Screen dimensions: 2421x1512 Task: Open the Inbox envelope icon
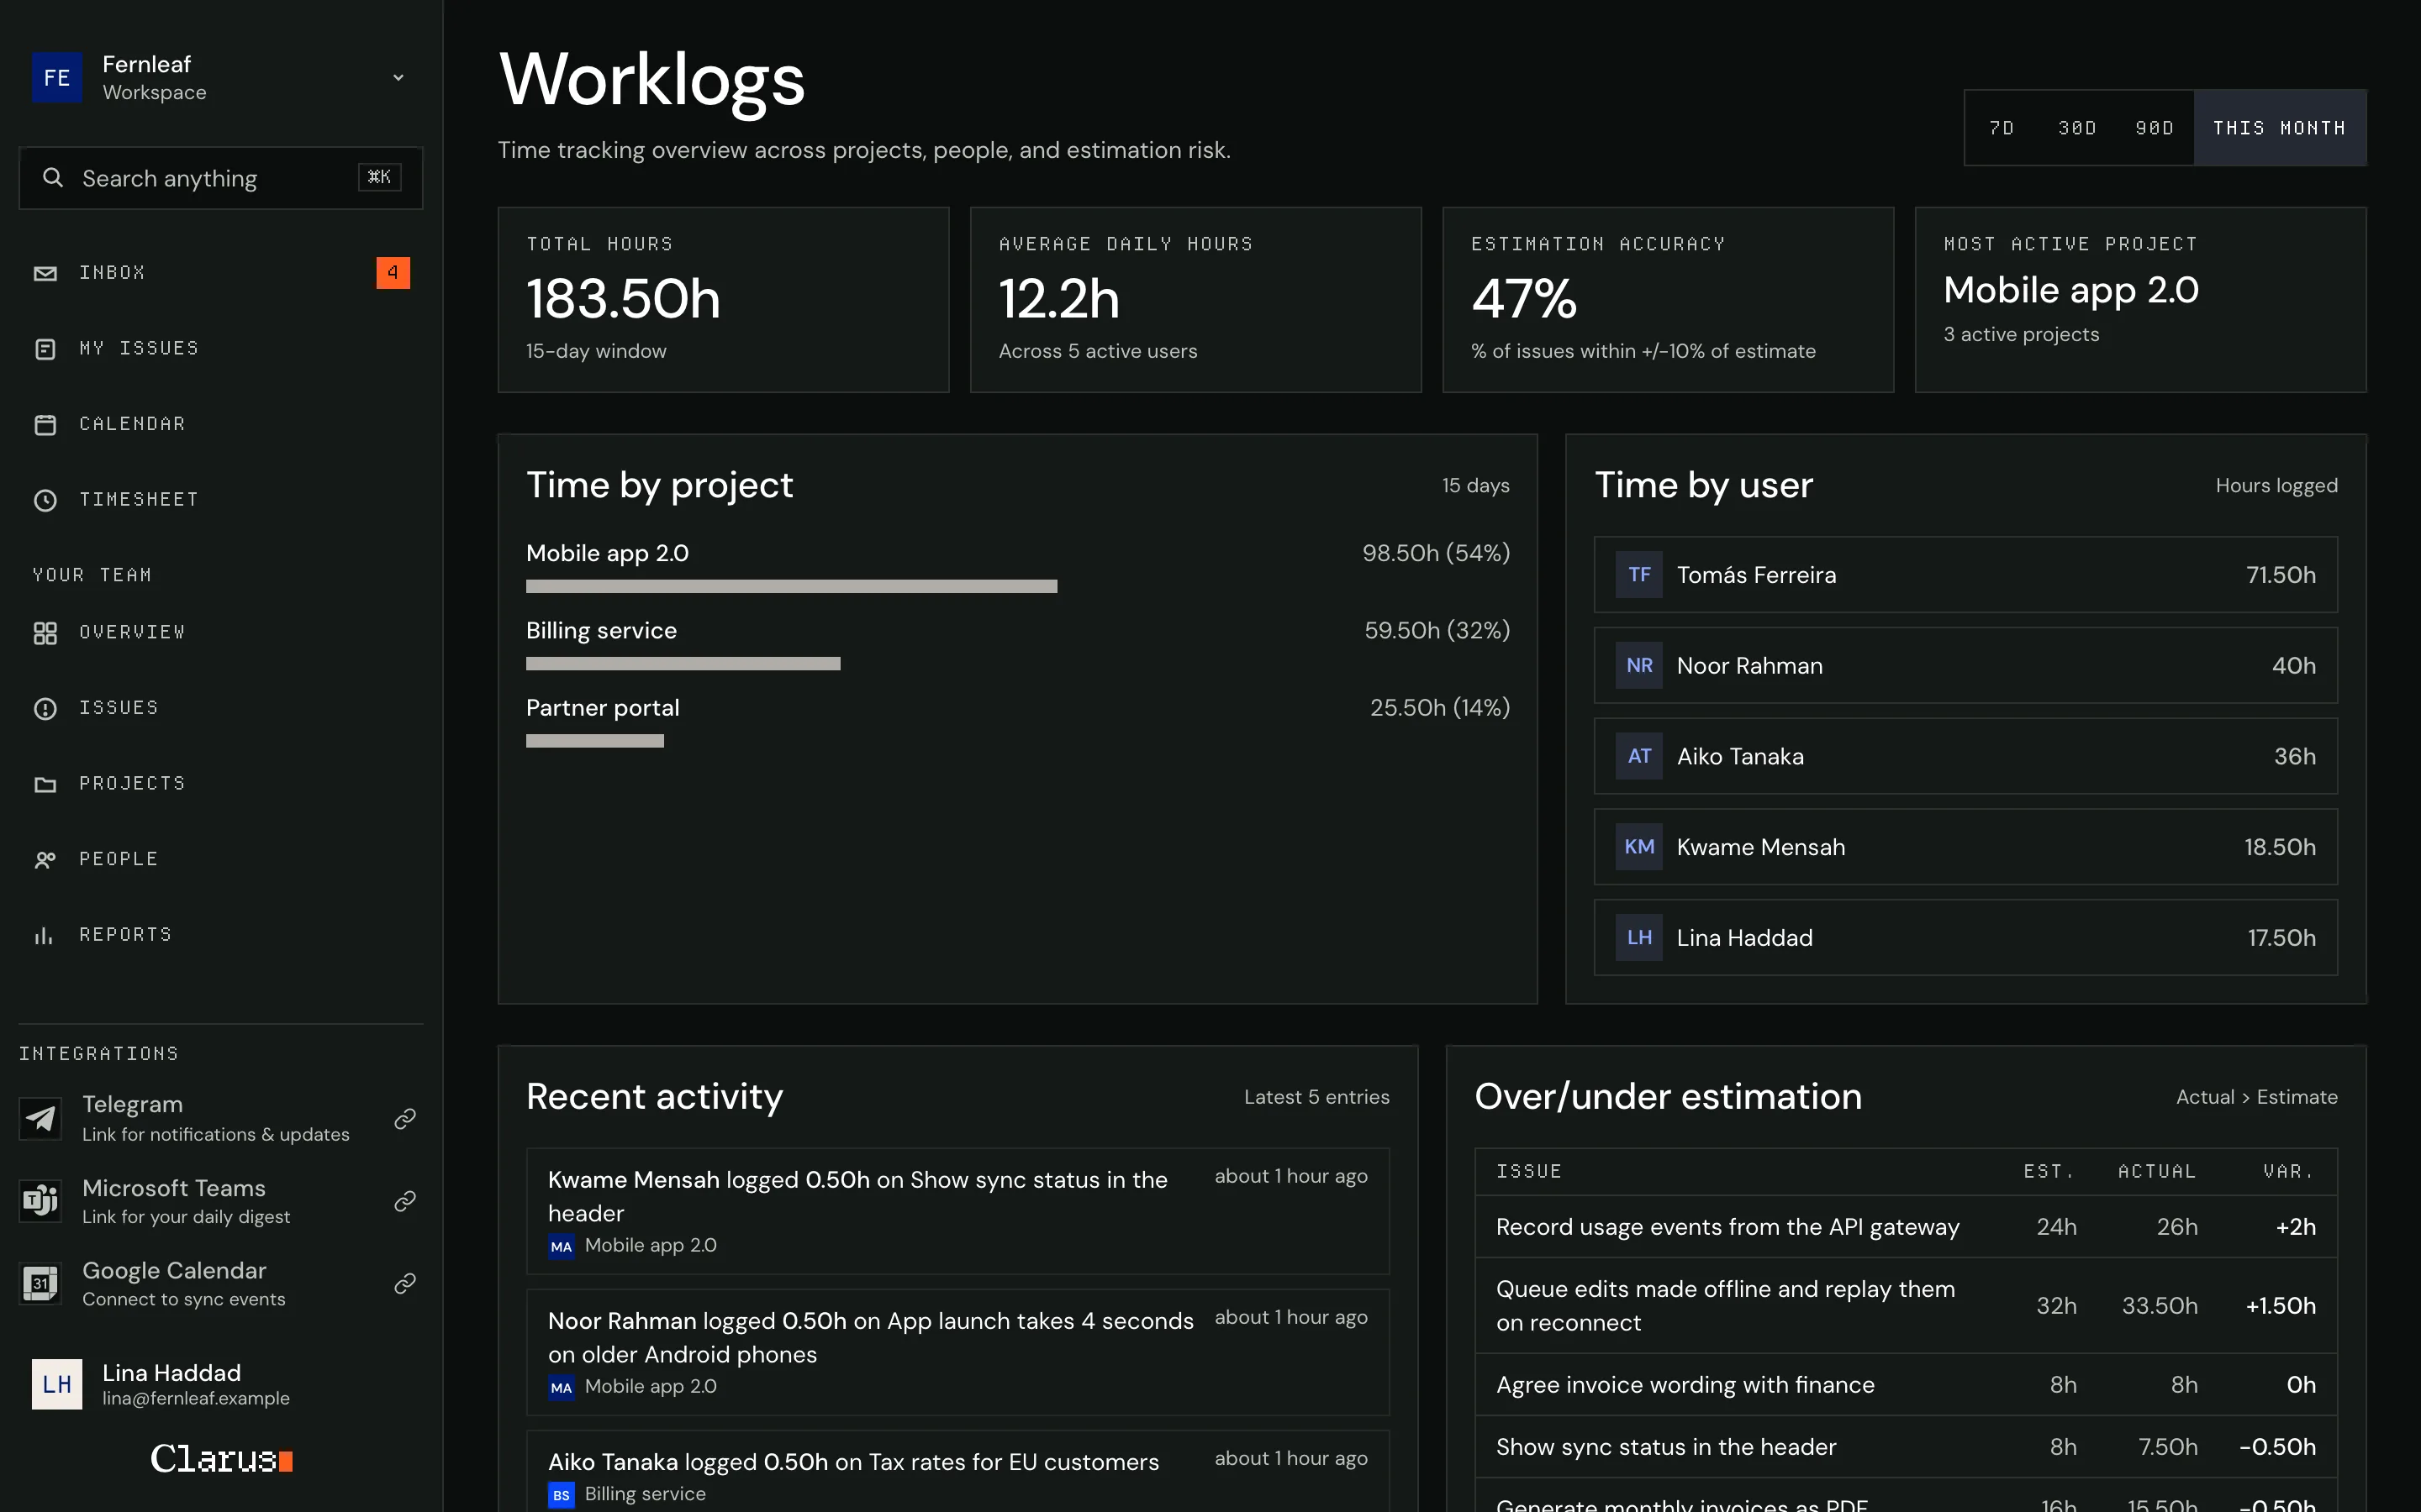[45, 273]
